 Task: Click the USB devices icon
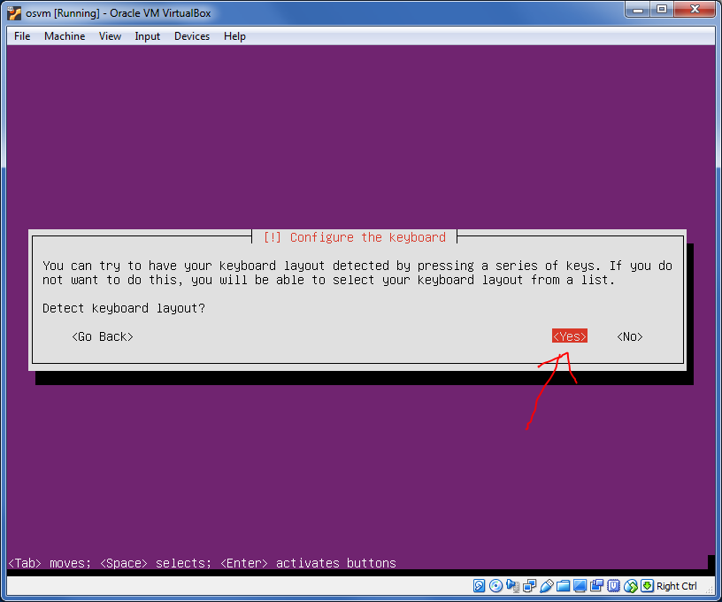(x=547, y=586)
